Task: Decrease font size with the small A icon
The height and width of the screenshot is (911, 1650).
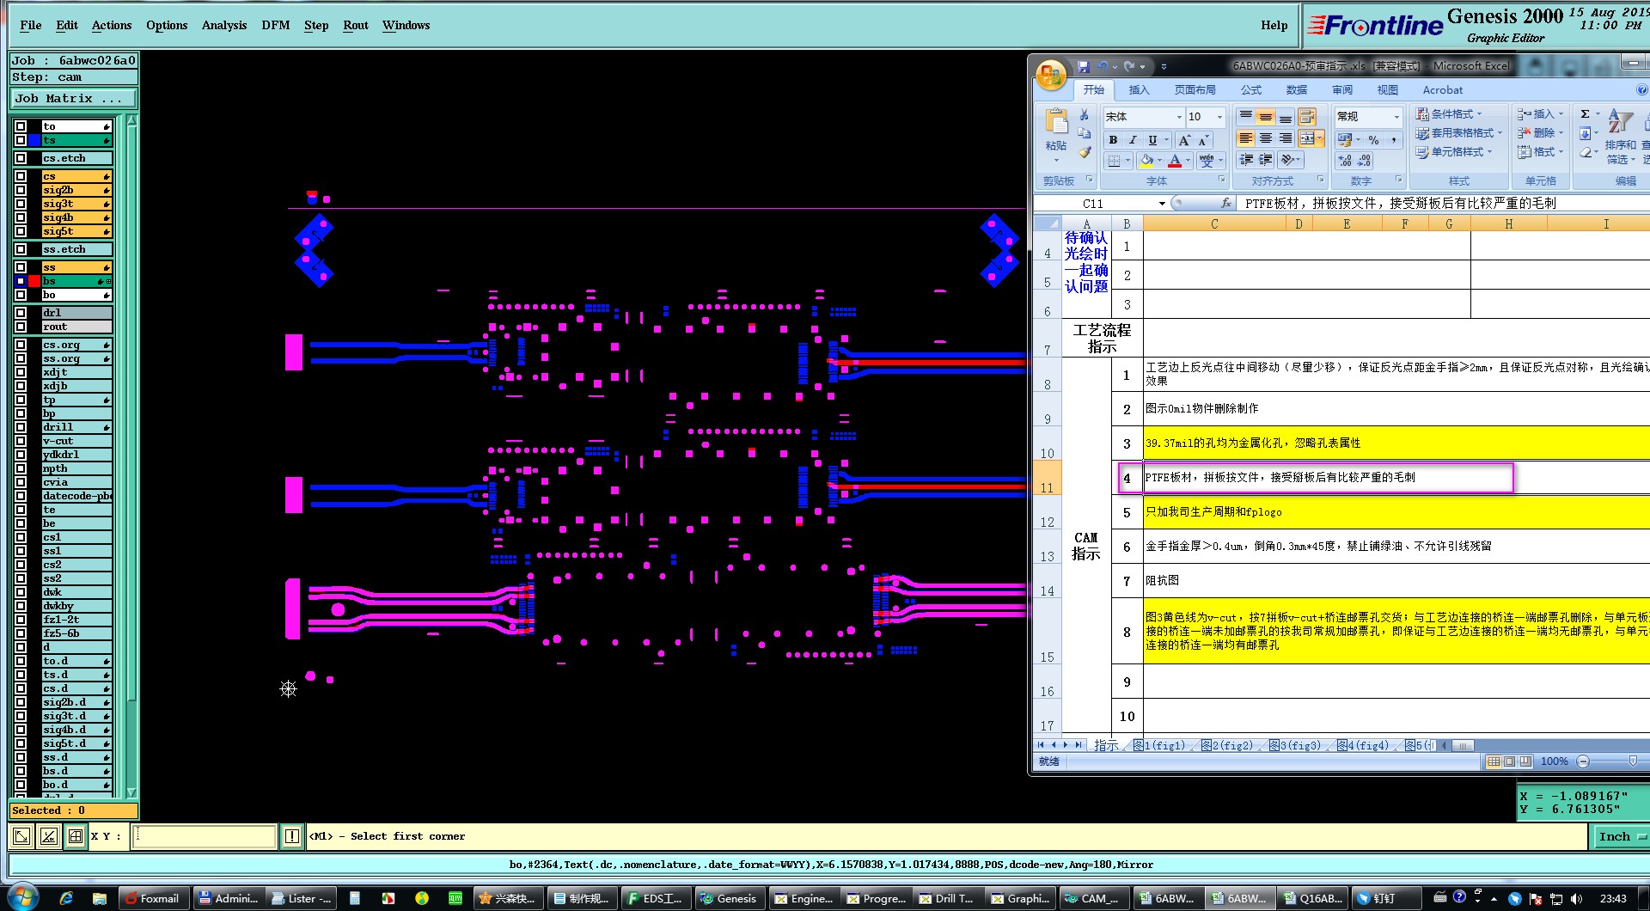Action: click(x=1203, y=140)
